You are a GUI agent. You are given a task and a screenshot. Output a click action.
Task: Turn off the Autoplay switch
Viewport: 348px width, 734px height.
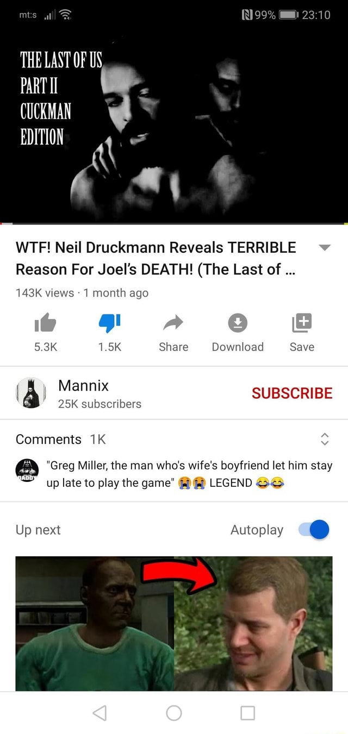[314, 529]
